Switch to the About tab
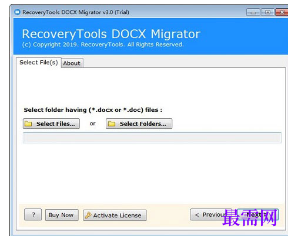The height and width of the screenshot is (236, 288). (72, 63)
